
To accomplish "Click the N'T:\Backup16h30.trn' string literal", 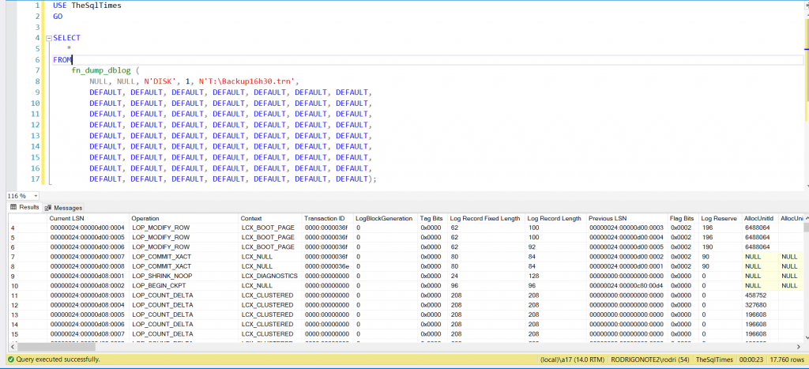I will (247, 81).
